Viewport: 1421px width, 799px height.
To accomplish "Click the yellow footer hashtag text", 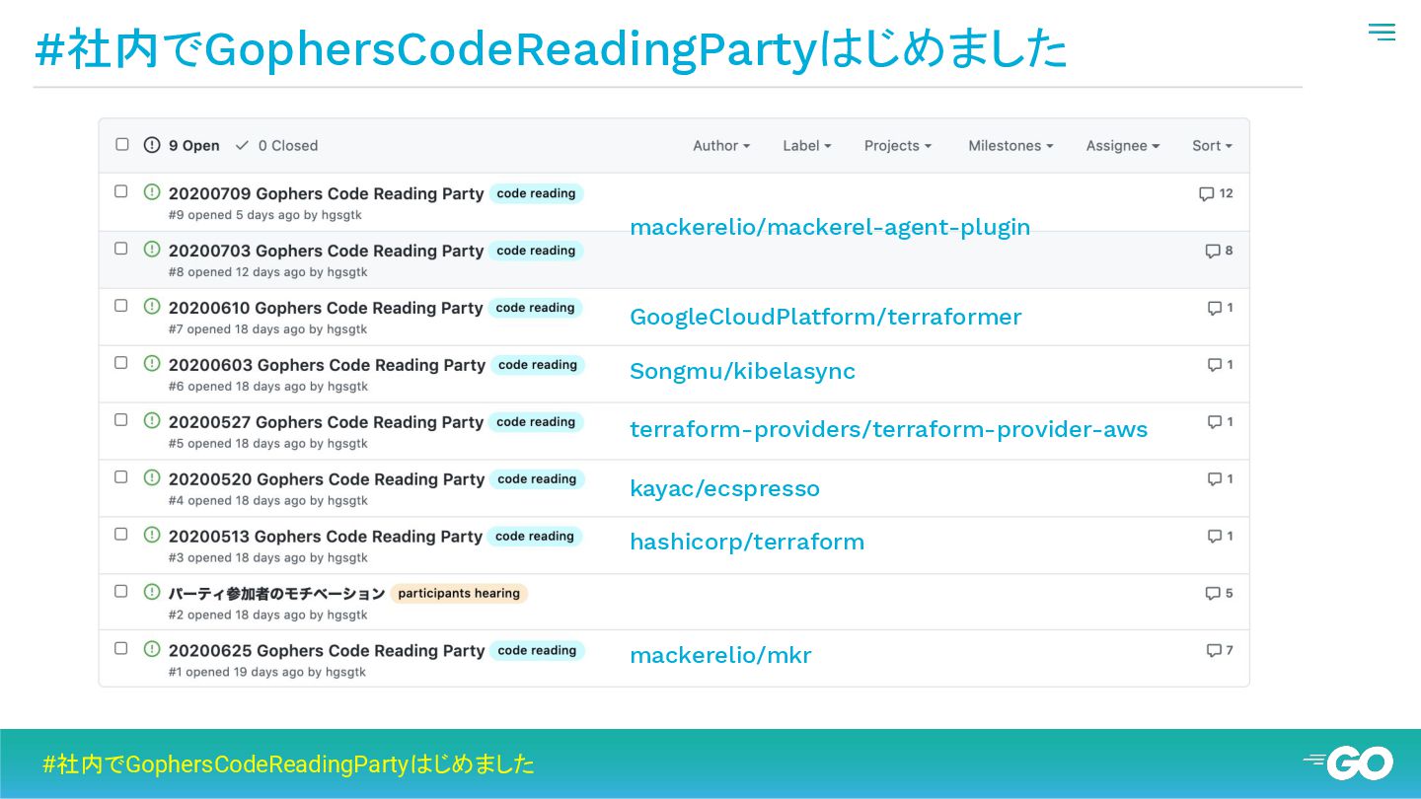I will coord(288,764).
